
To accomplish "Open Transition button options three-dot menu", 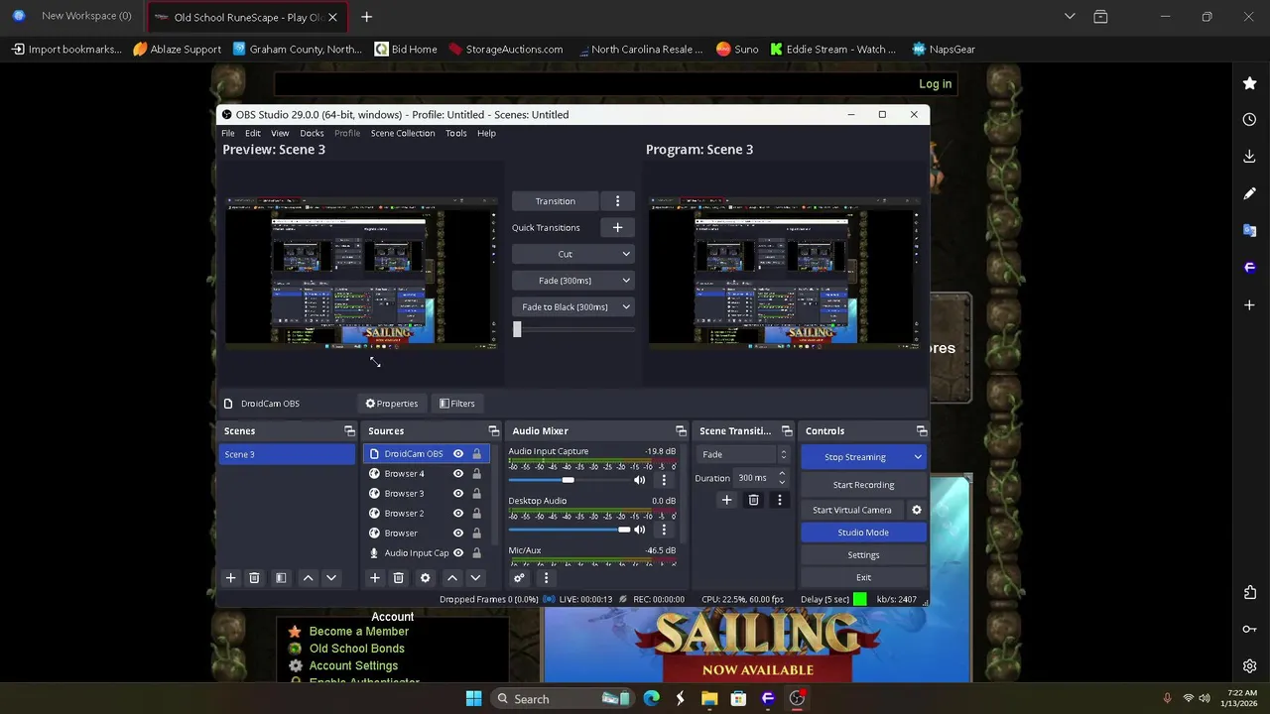I will click(x=617, y=201).
